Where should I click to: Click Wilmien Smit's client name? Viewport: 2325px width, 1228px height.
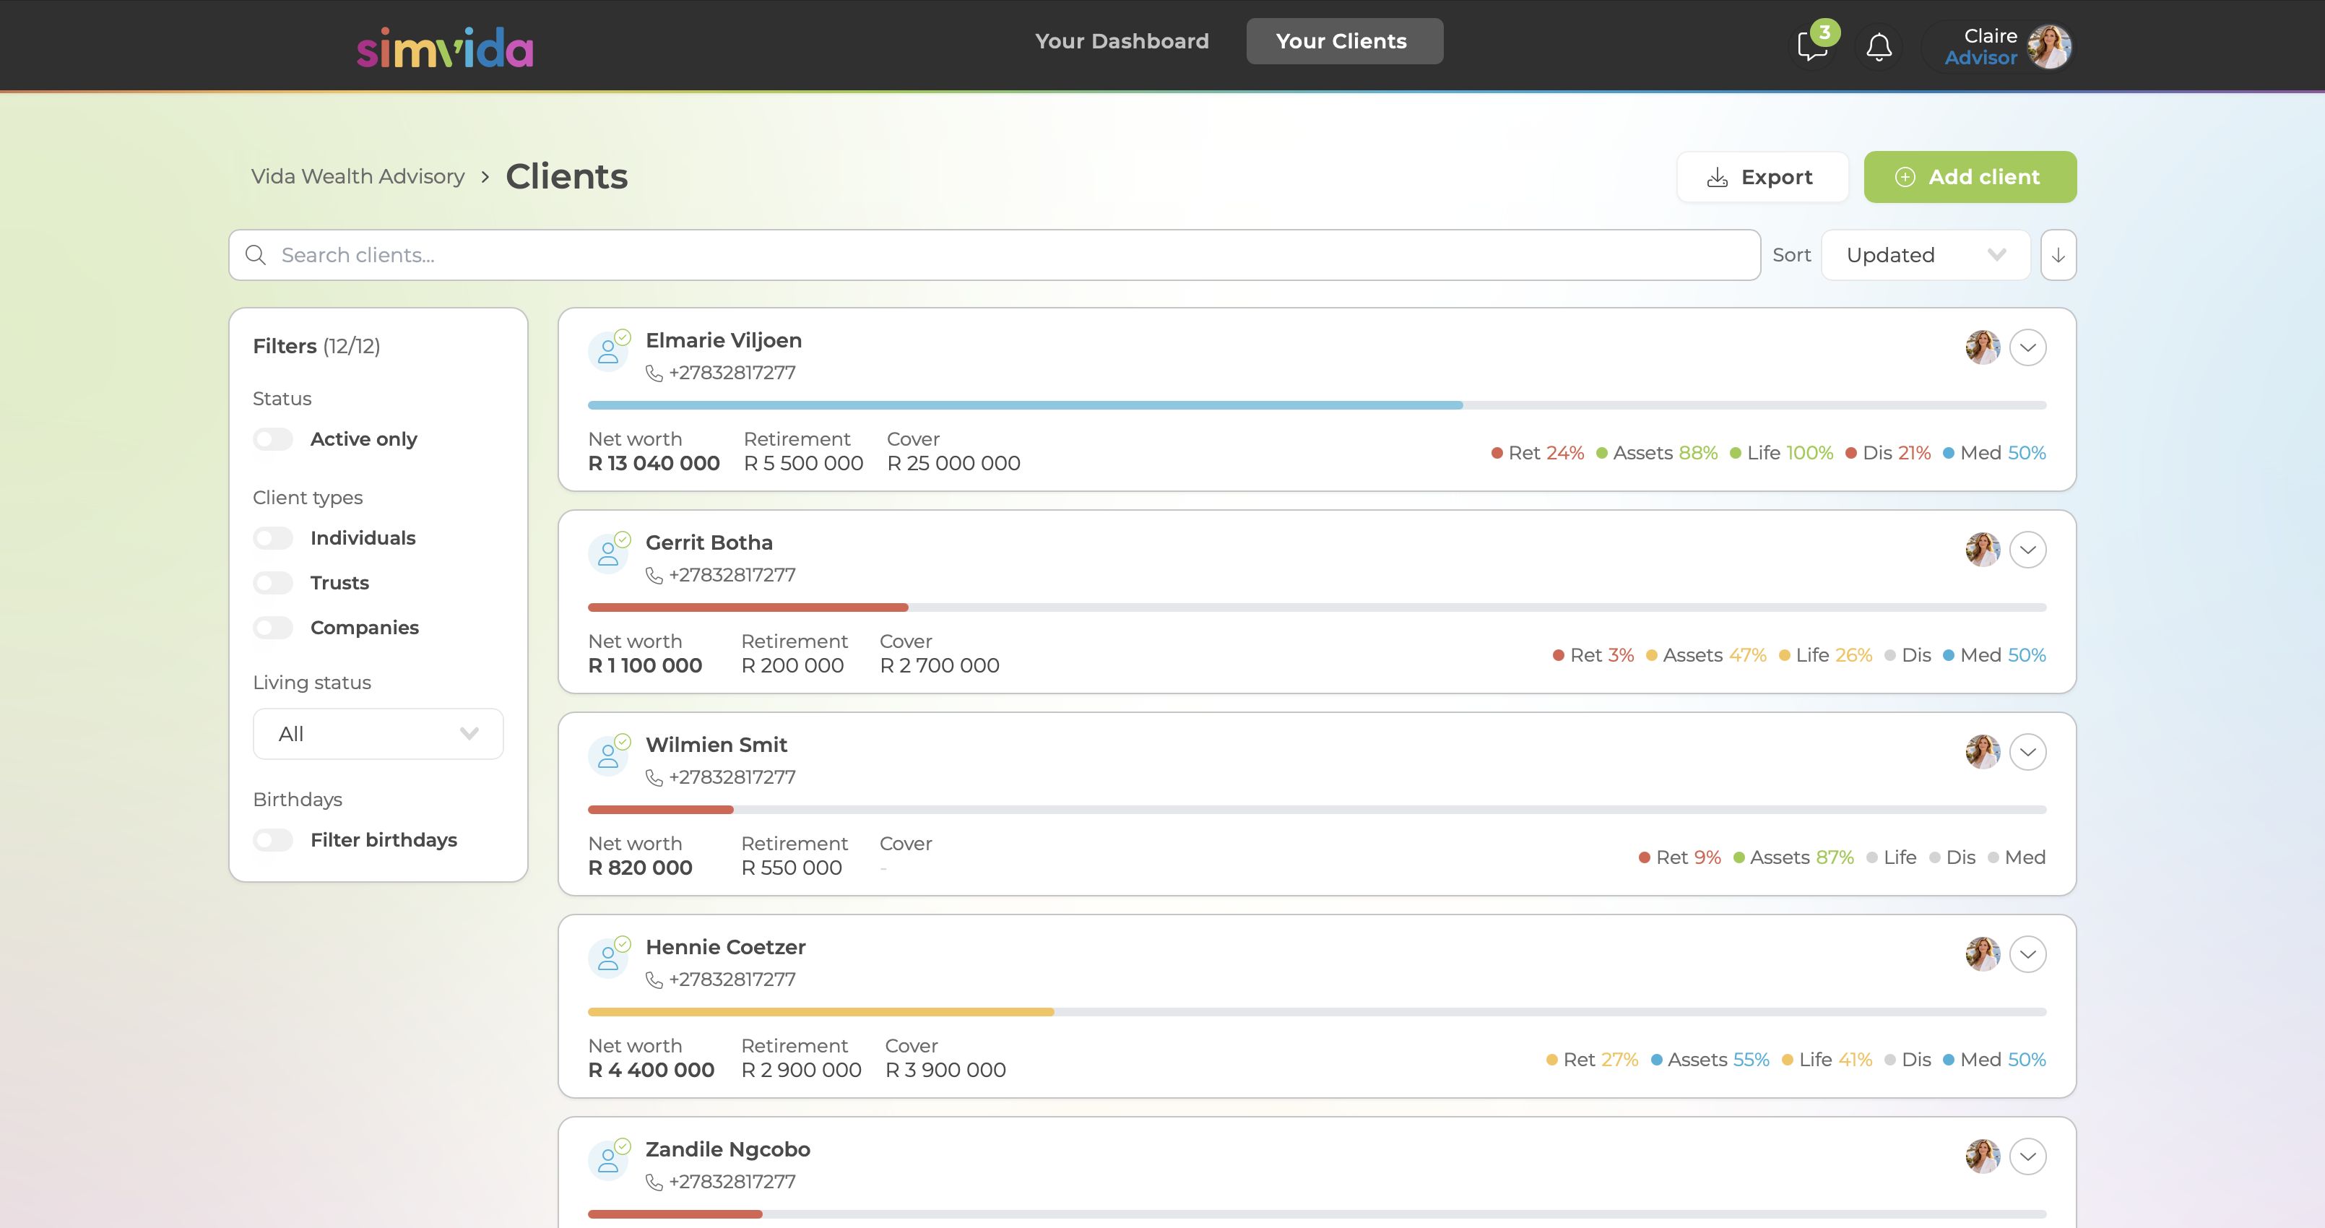pyautogui.click(x=716, y=745)
